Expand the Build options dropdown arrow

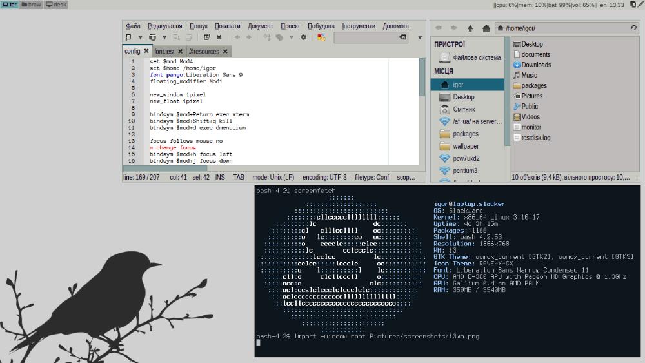pyautogui.click(x=292, y=37)
